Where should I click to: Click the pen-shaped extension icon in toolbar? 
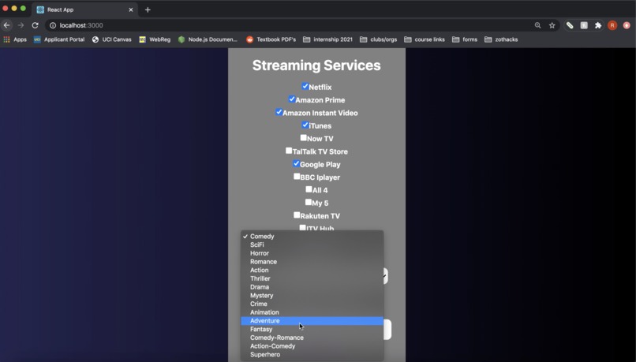coord(570,25)
